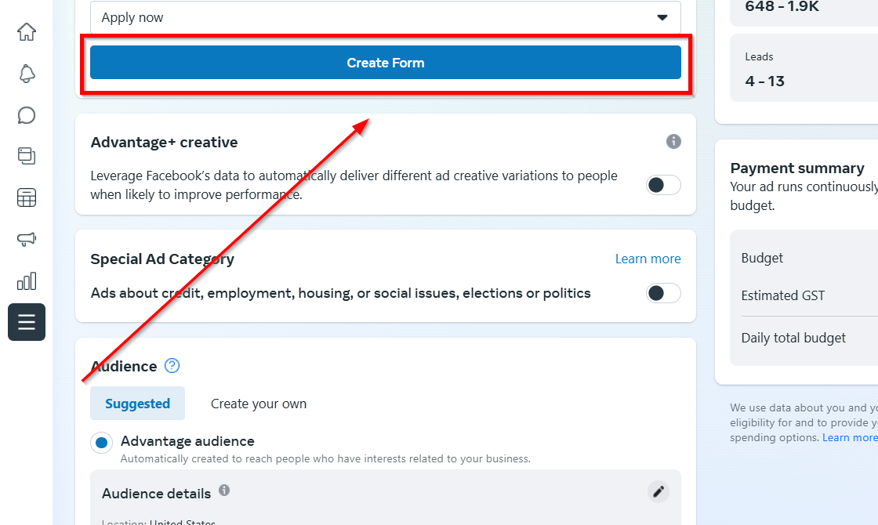
Task: Click the Audience help question icon
Action: 172,366
